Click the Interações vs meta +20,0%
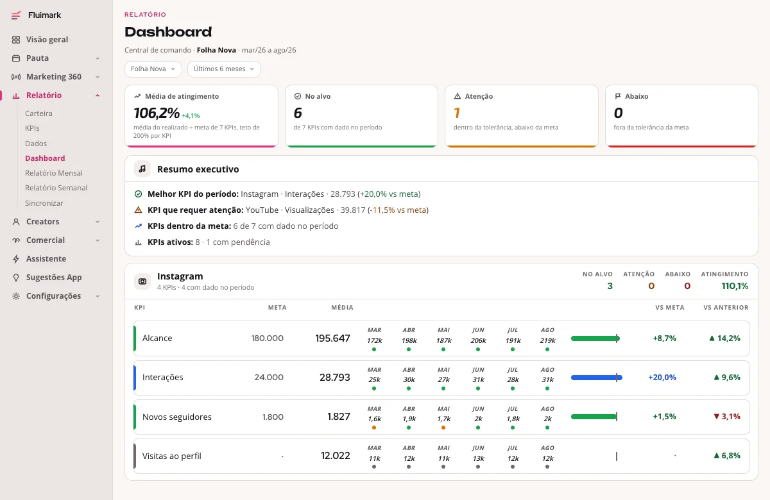 click(662, 378)
